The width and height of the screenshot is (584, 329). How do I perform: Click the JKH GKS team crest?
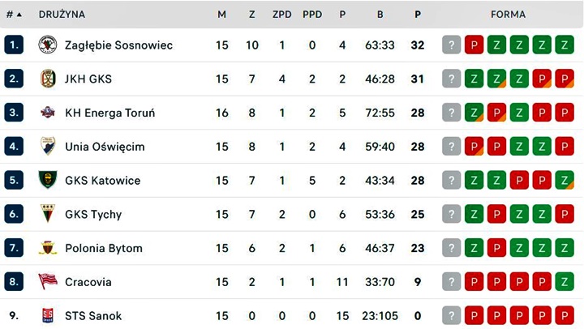pos(48,79)
